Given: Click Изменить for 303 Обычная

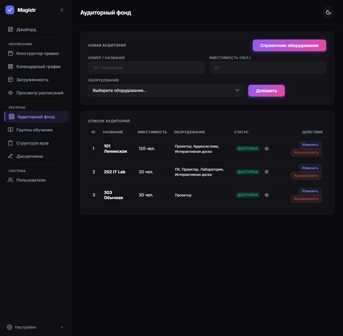Looking at the screenshot, I should point(310,191).
